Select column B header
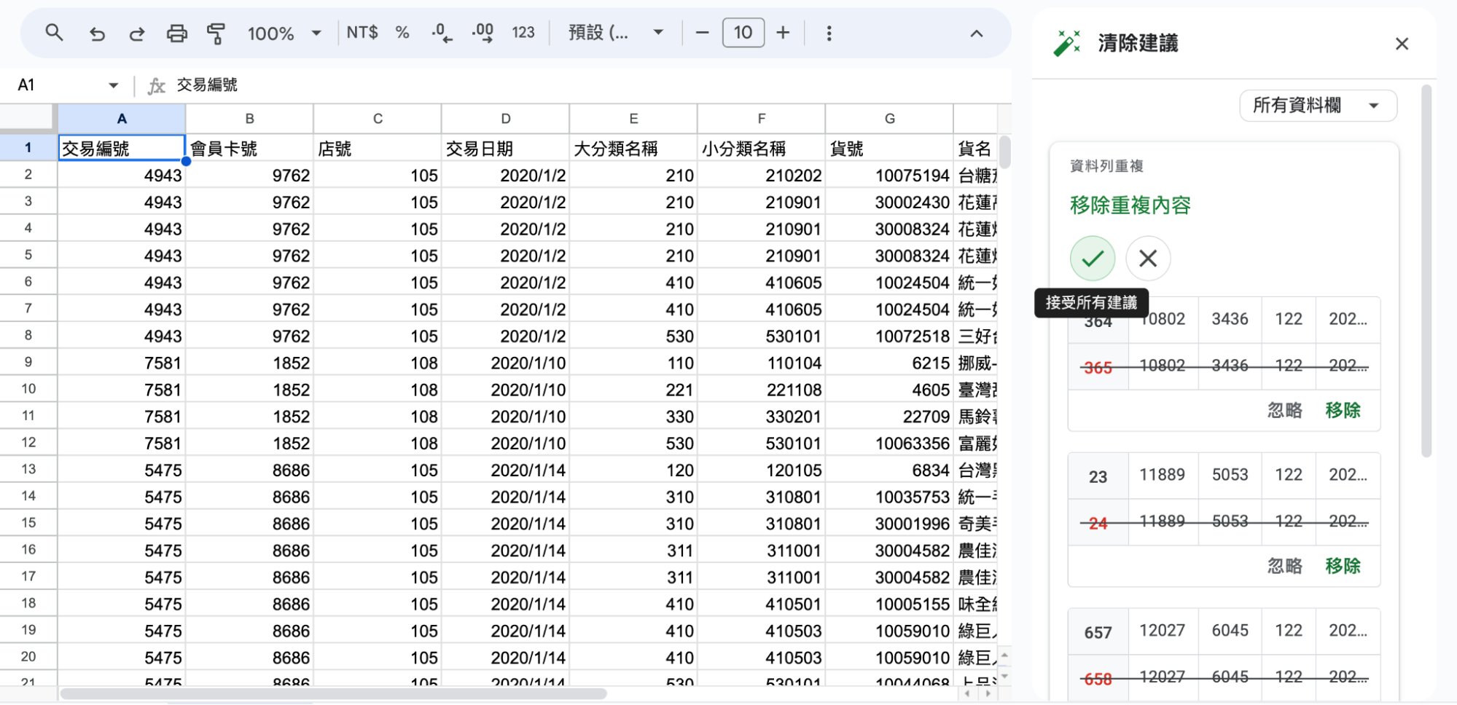 click(x=249, y=119)
